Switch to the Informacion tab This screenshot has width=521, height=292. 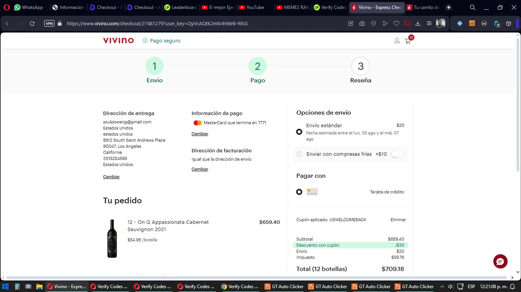click(x=68, y=7)
